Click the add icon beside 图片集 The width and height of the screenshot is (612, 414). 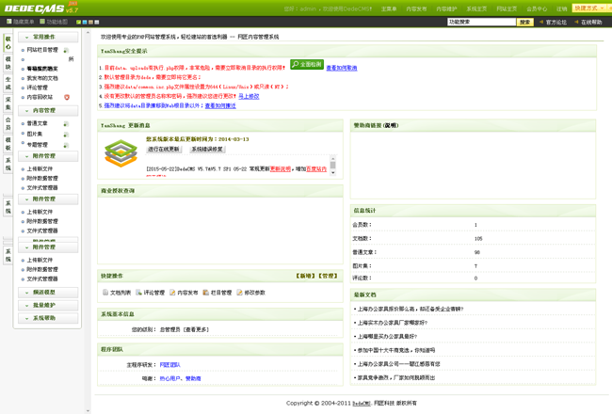[x=66, y=135]
